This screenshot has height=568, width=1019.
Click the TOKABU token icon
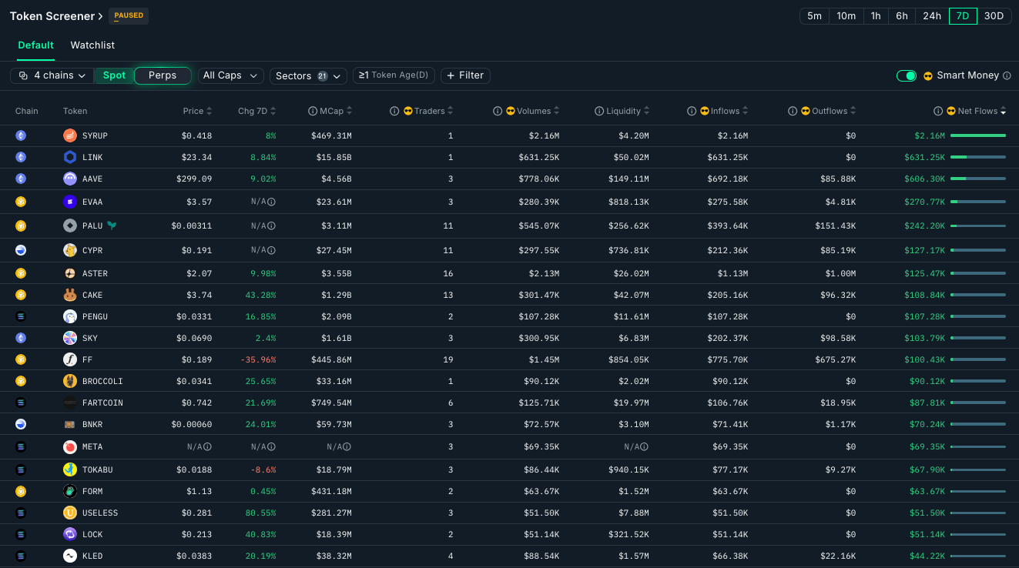pos(70,469)
